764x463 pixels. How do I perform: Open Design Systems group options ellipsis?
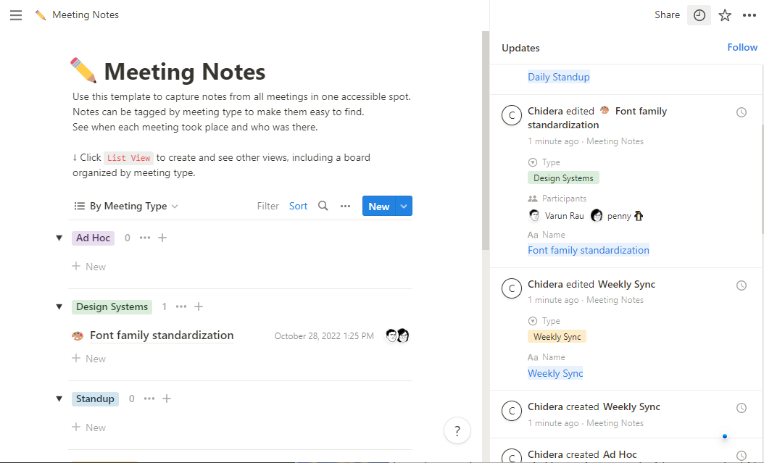coord(180,306)
